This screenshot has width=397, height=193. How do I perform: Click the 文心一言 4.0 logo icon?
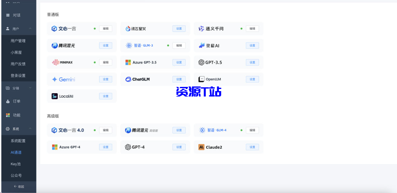(x=54, y=130)
